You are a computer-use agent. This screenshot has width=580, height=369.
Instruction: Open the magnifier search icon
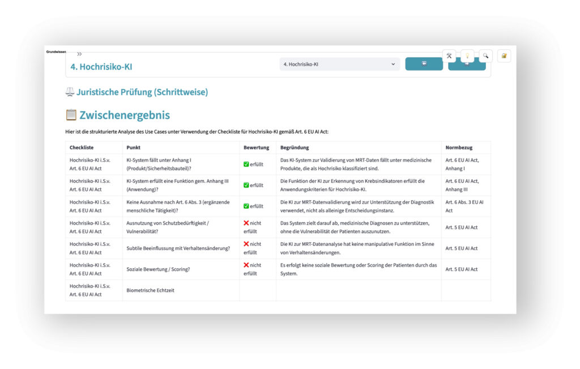tap(485, 56)
